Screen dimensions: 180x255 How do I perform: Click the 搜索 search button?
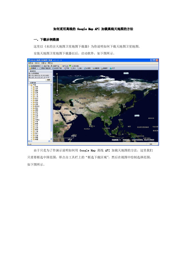point(49,80)
